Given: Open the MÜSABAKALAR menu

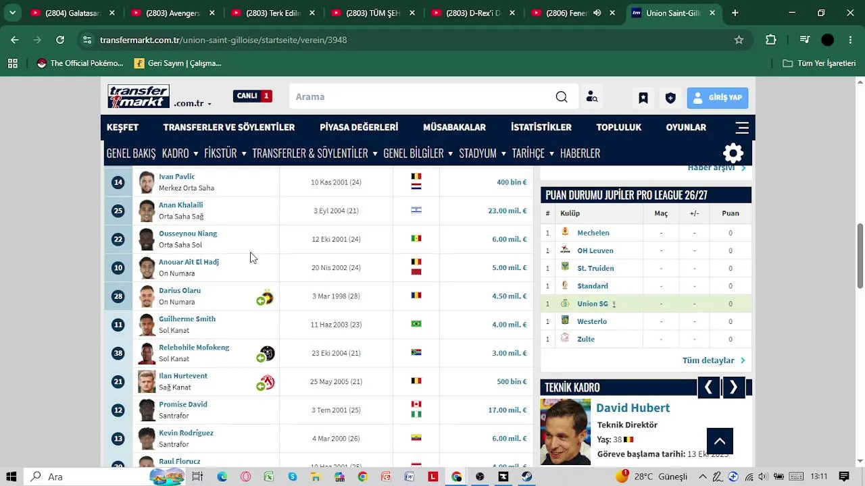Looking at the screenshot, I should tap(454, 128).
